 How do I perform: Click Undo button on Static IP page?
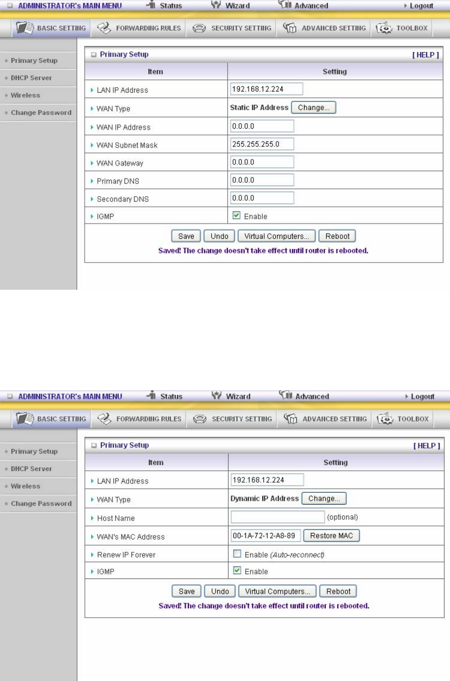(x=219, y=236)
